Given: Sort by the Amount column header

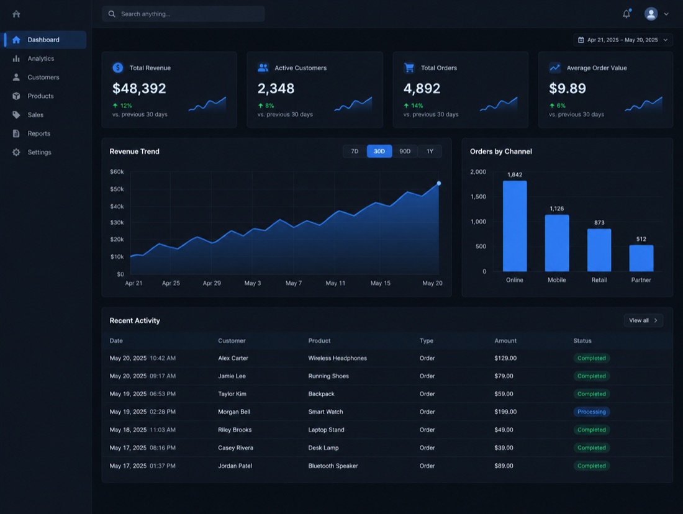Looking at the screenshot, I should click(505, 341).
